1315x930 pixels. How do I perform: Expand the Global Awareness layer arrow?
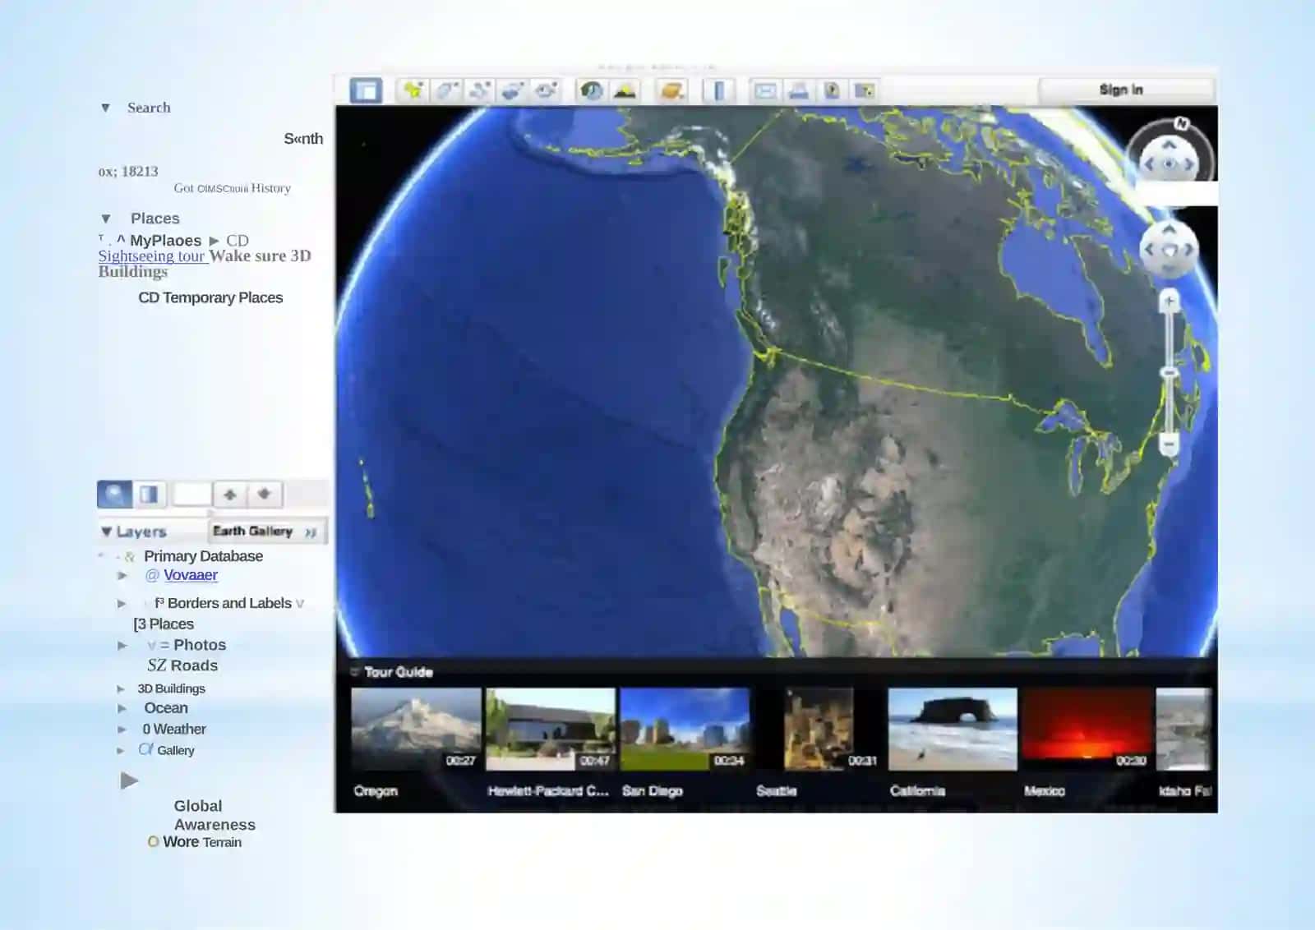129,780
